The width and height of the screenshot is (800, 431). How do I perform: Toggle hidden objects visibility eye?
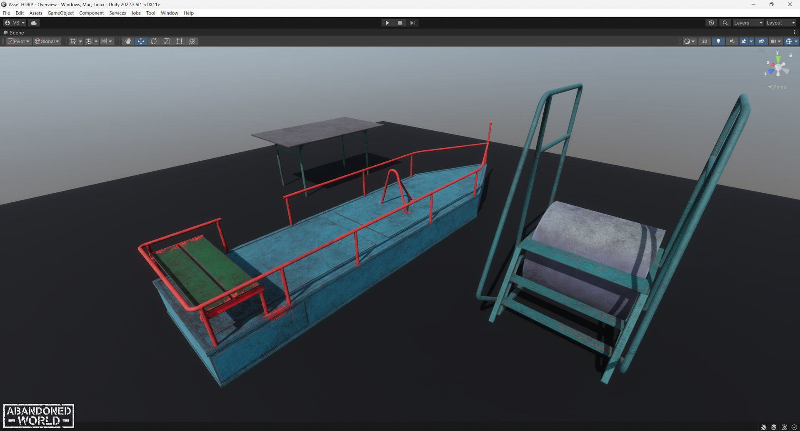coord(761,41)
